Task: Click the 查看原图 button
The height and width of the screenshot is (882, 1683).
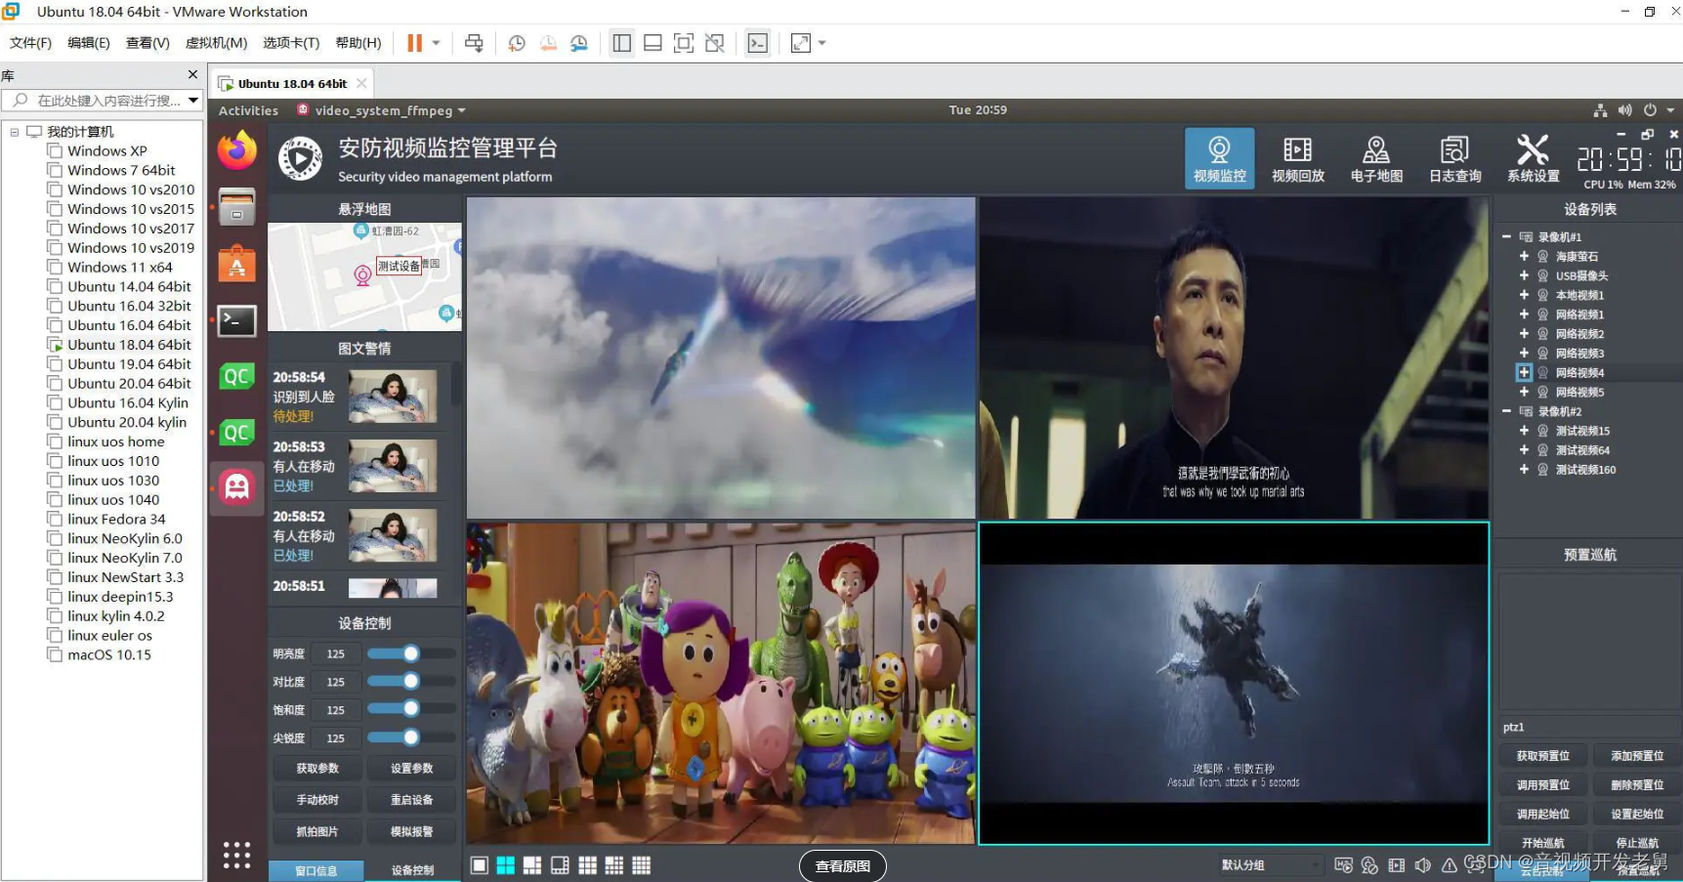Action: pyautogui.click(x=842, y=865)
